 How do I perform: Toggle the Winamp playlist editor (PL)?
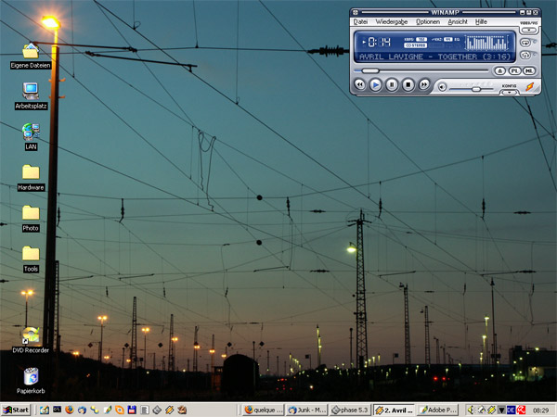click(514, 70)
